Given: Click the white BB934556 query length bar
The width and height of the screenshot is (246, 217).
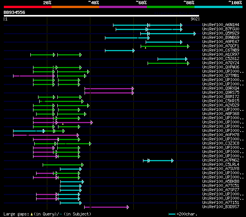Looking at the screenshot, I should [101, 16].
